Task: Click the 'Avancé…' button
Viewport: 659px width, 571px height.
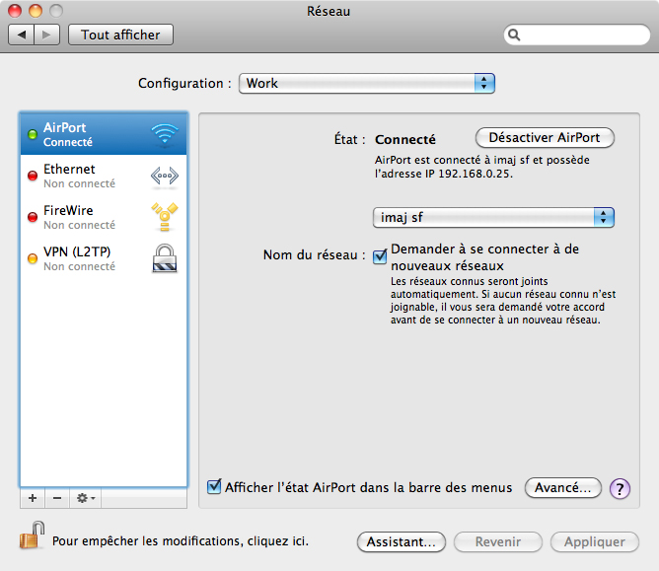Action: (x=562, y=488)
